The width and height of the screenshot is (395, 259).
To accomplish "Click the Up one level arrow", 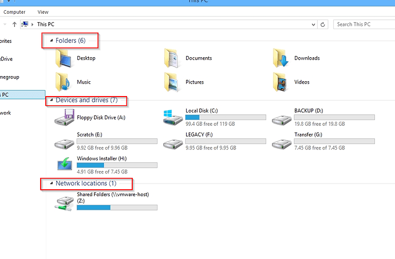I will point(14,25).
